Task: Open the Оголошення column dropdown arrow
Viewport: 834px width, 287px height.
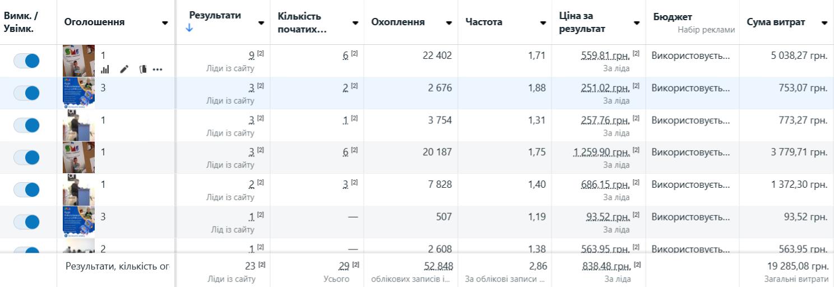Action: pos(165,23)
